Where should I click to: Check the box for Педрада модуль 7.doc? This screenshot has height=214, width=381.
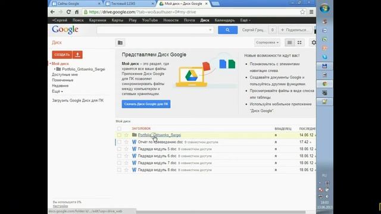point(119,163)
